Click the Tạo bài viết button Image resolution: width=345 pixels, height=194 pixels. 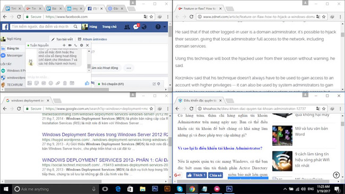pyautogui.click(x=62, y=39)
